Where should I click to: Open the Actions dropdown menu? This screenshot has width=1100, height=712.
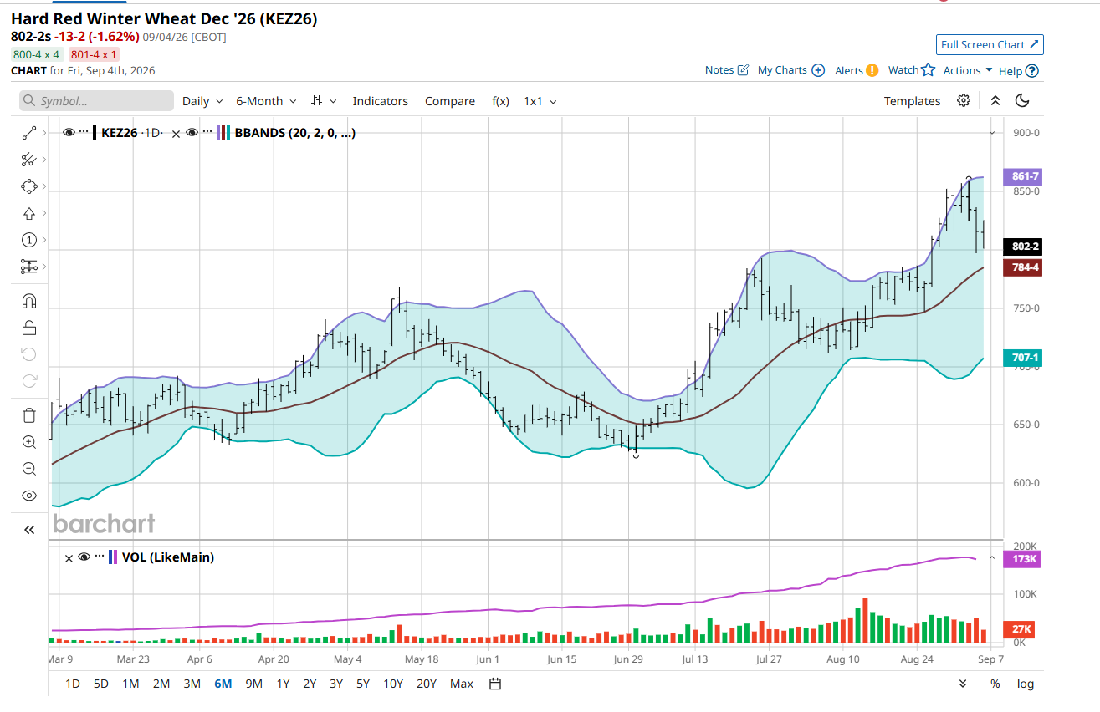(968, 70)
